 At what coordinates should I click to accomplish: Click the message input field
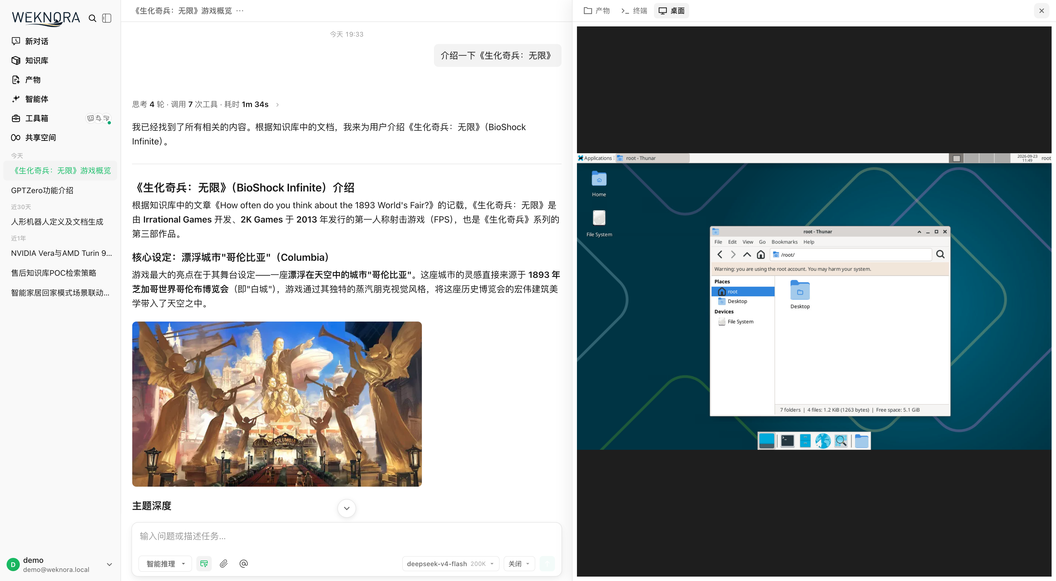[x=346, y=536]
